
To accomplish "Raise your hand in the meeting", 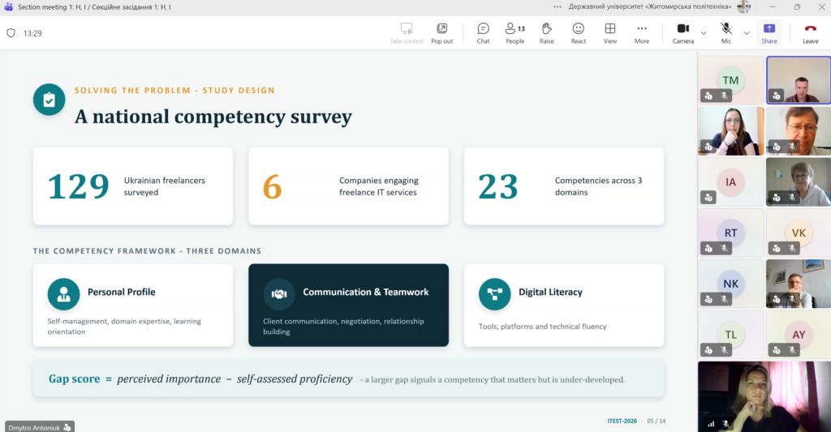I will 546,32.
